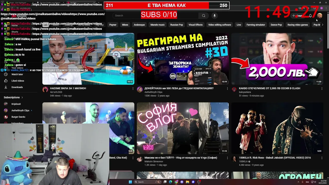Click Liked videos thumbs-up icon
The height and width of the screenshot is (185, 329).
point(6,81)
